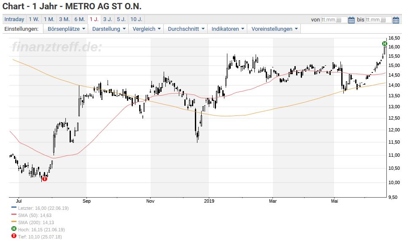
Task: Open the Indikatoren dropdown
Action: pyautogui.click(x=228, y=29)
